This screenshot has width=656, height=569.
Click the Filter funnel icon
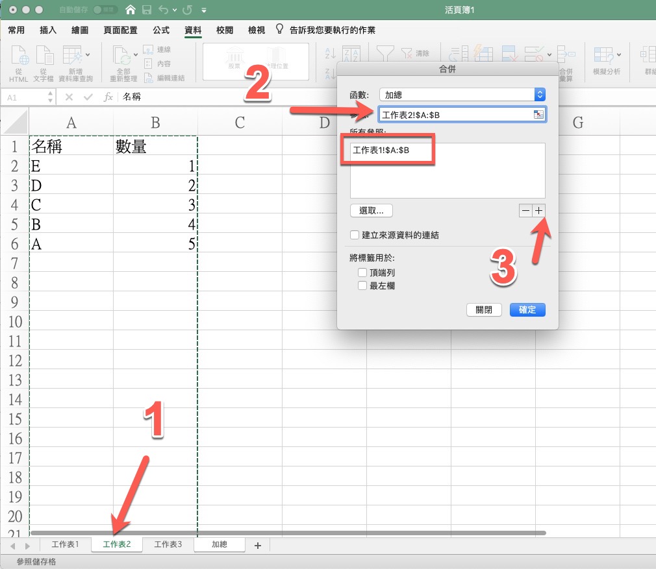coord(385,53)
